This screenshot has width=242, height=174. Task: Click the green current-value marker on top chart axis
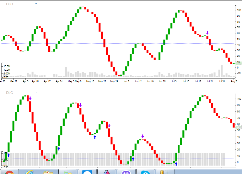pos(239,63)
